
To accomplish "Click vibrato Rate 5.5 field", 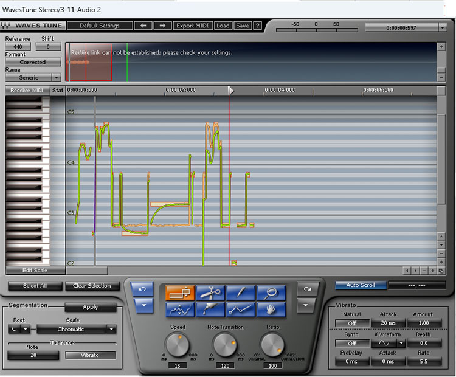I will (424, 361).
